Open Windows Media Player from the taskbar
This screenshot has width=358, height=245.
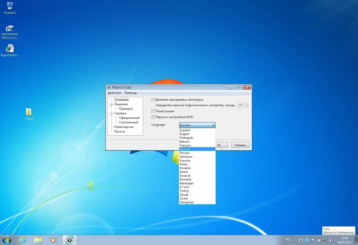click(53, 240)
